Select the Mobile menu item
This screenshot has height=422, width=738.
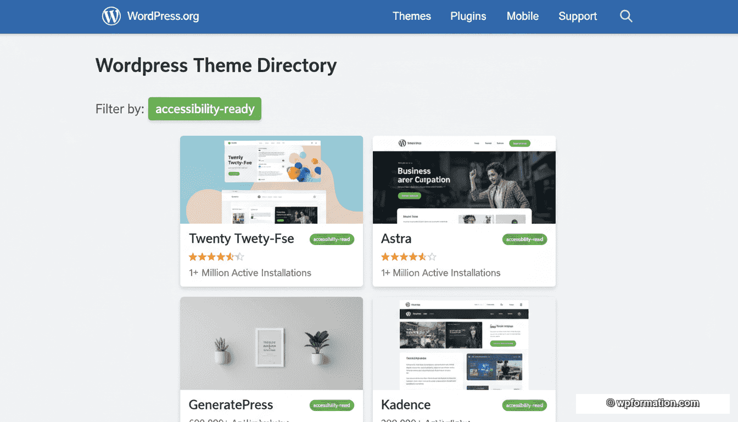pyautogui.click(x=523, y=16)
